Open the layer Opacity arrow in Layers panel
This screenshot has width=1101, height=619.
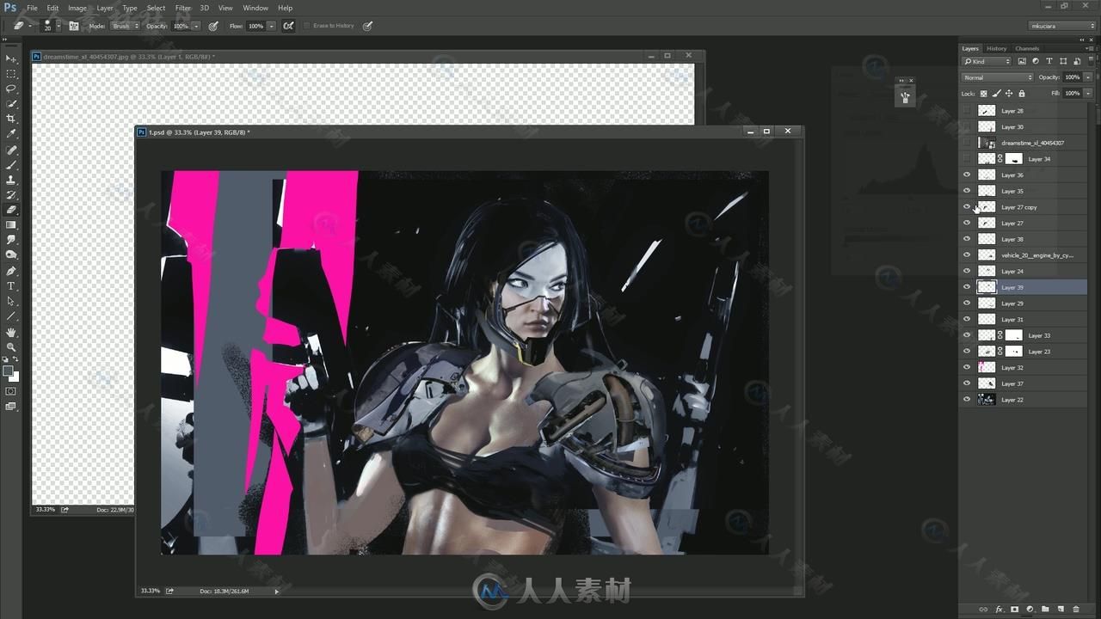[1088, 77]
